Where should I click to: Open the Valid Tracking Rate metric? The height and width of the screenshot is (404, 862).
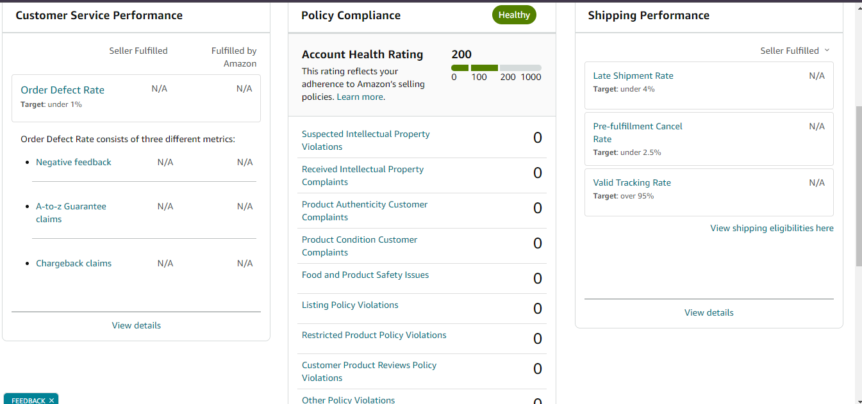coord(632,182)
